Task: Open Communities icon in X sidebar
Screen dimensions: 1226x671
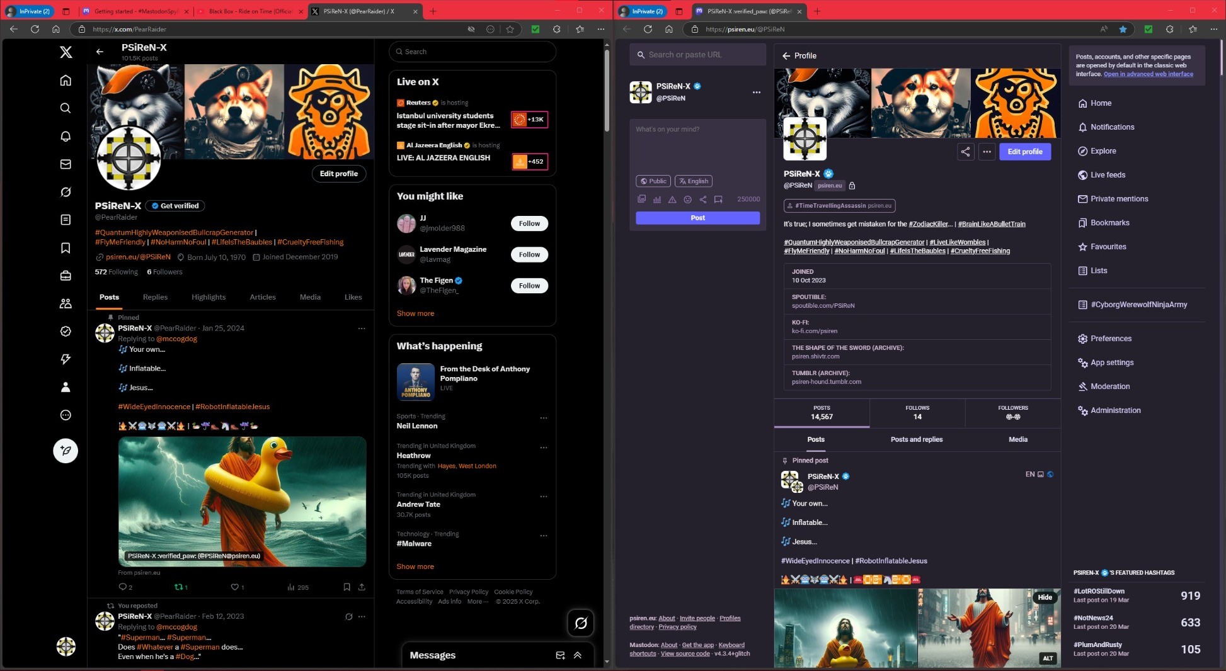Action: [x=66, y=303]
